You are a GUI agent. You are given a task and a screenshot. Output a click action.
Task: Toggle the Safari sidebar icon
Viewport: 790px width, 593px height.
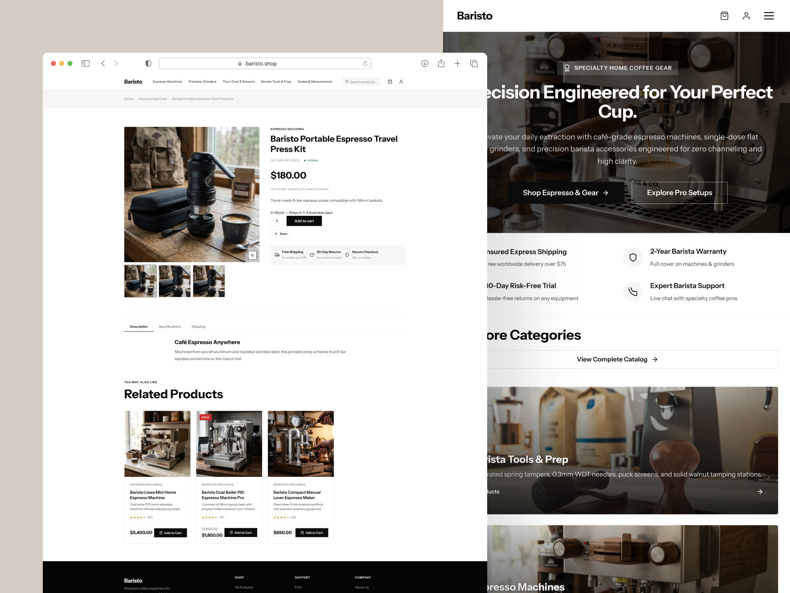click(x=86, y=63)
